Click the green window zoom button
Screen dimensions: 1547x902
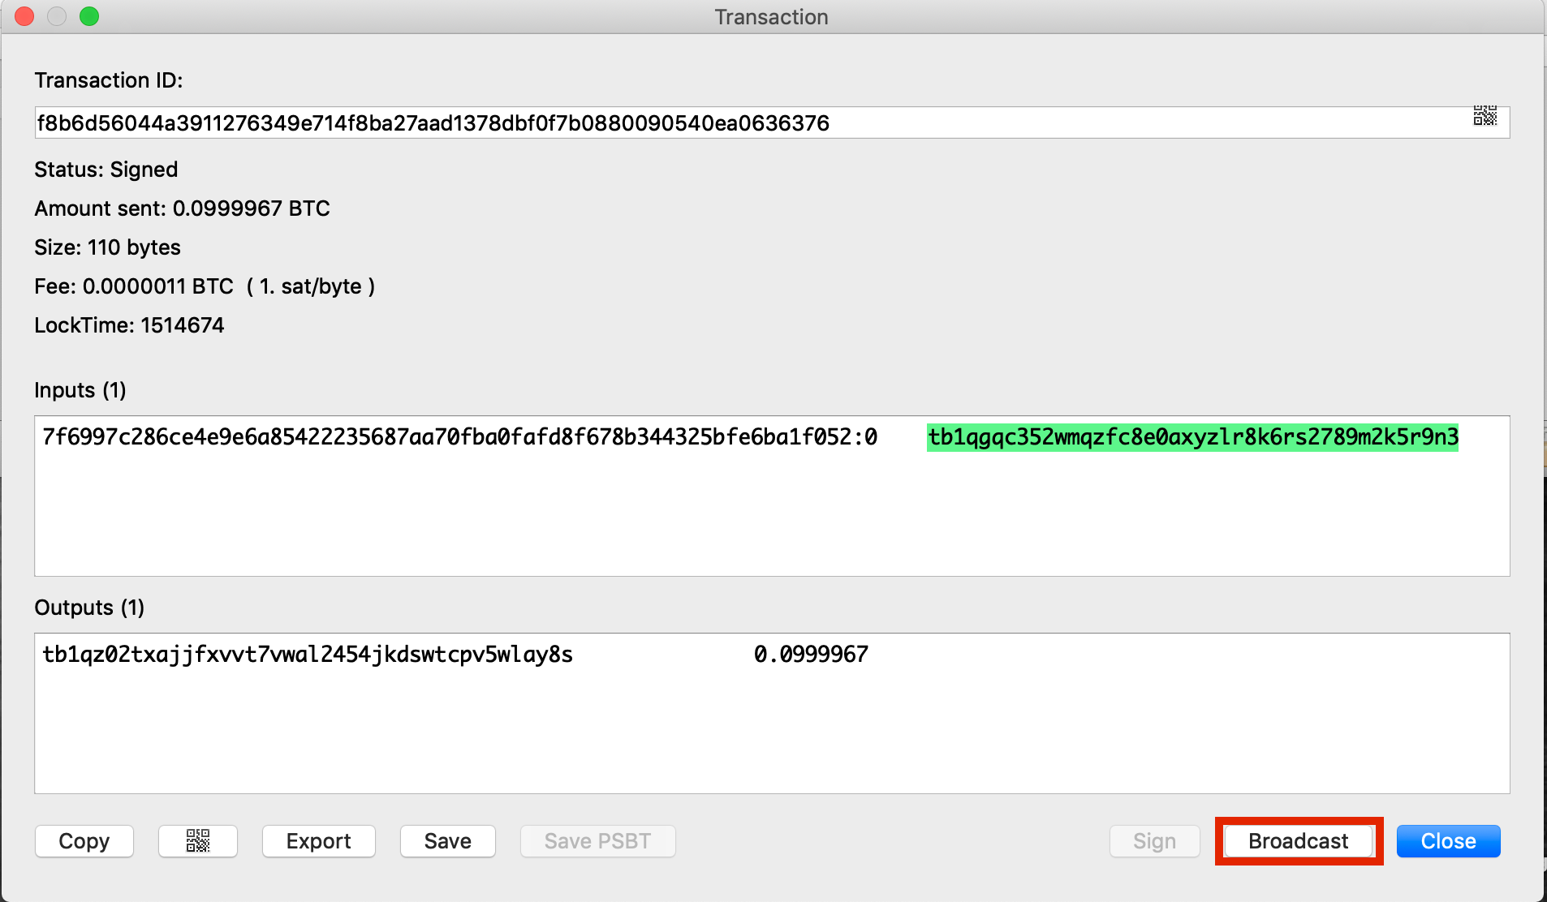(x=89, y=16)
